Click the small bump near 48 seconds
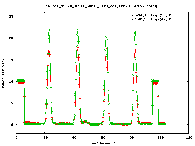195x146 pixels. [x=85, y=121]
